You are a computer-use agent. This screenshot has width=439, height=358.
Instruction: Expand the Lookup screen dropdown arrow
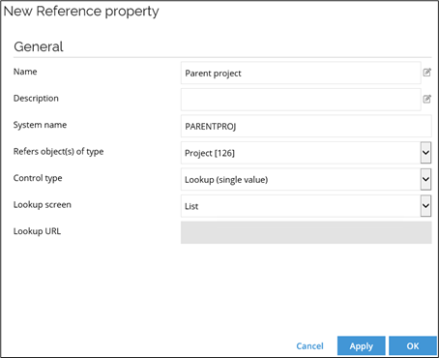pos(425,206)
